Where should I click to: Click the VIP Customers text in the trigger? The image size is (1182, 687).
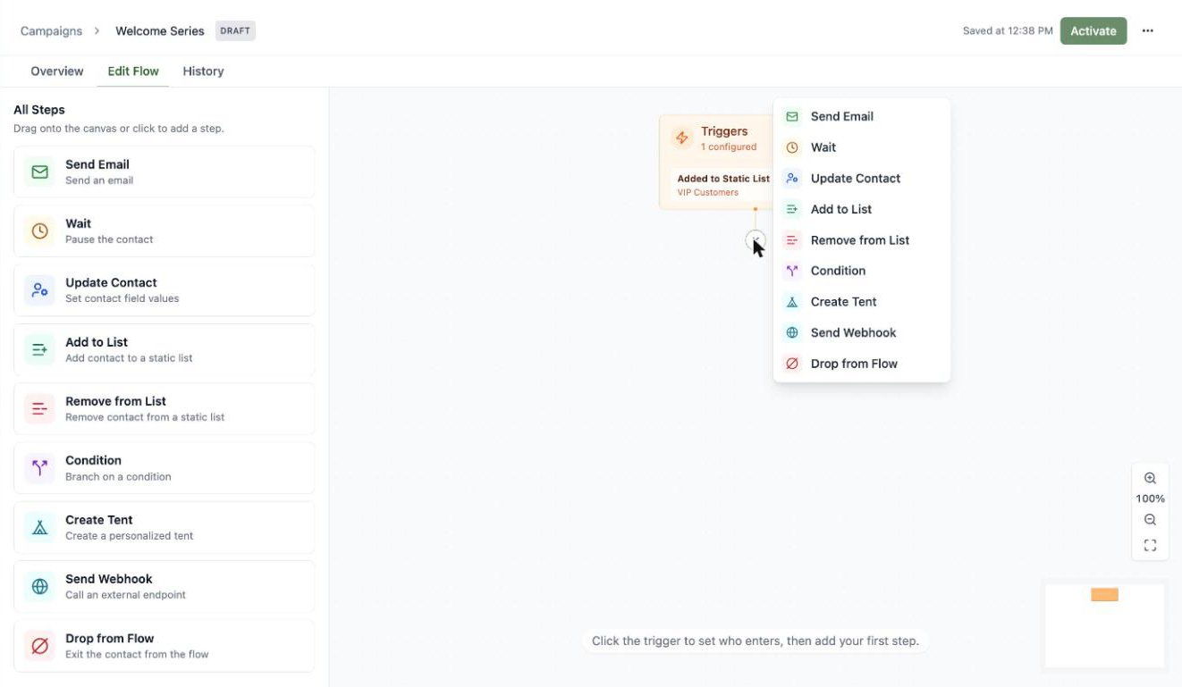click(708, 192)
